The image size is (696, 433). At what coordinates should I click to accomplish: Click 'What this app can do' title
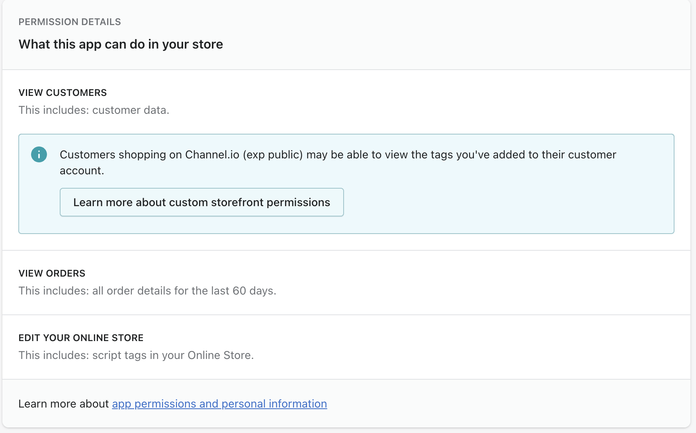click(121, 44)
